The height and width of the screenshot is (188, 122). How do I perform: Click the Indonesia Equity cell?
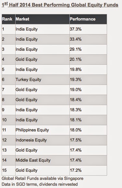[42, 140]
